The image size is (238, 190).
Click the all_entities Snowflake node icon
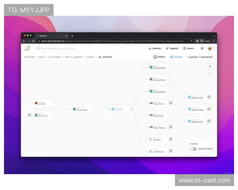tap(113, 109)
